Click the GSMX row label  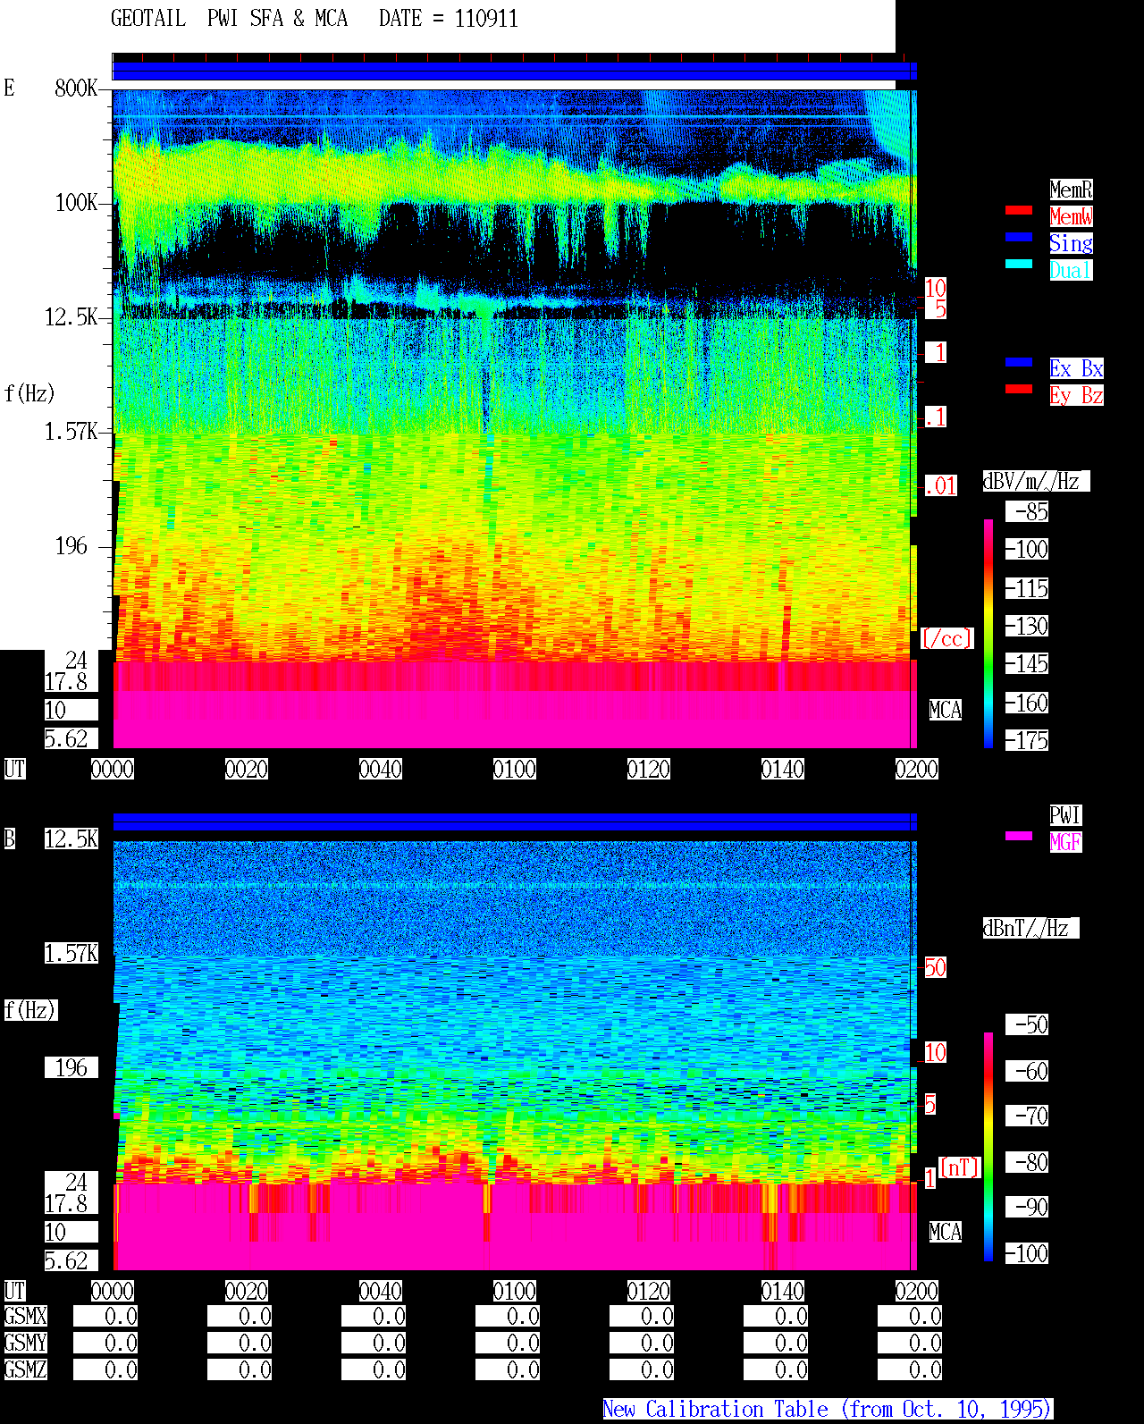click(x=26, y=1316)
